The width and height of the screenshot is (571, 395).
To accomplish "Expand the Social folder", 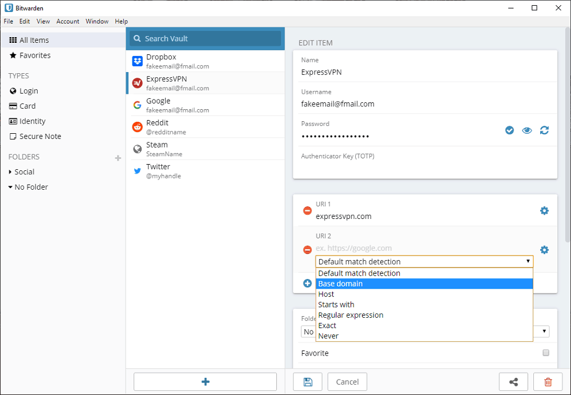I will coord(10,172).
